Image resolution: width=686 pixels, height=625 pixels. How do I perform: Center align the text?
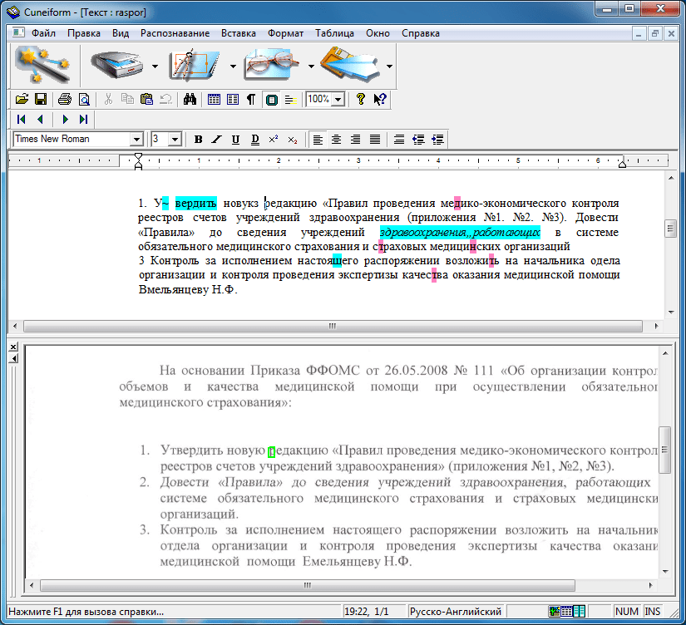click(337, 140)
